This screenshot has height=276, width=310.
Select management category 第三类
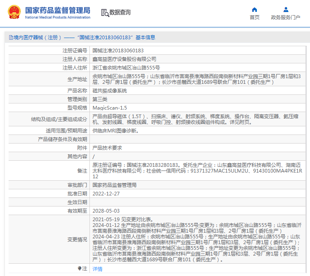[100, 99]
